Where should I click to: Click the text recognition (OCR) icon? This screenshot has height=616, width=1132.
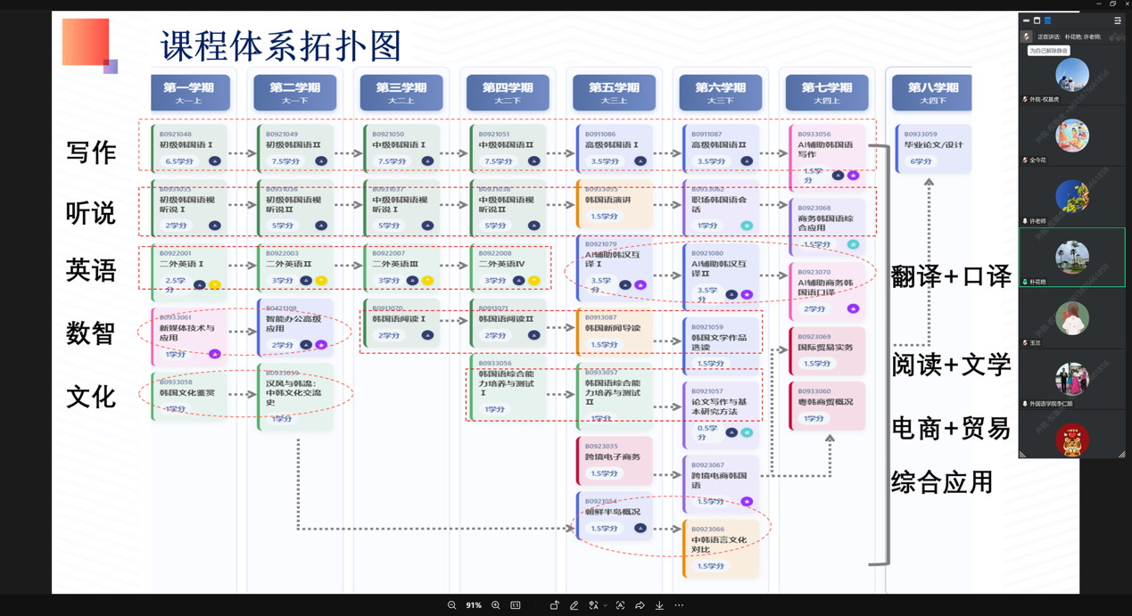pyautogui.click(x=620, y=605)
